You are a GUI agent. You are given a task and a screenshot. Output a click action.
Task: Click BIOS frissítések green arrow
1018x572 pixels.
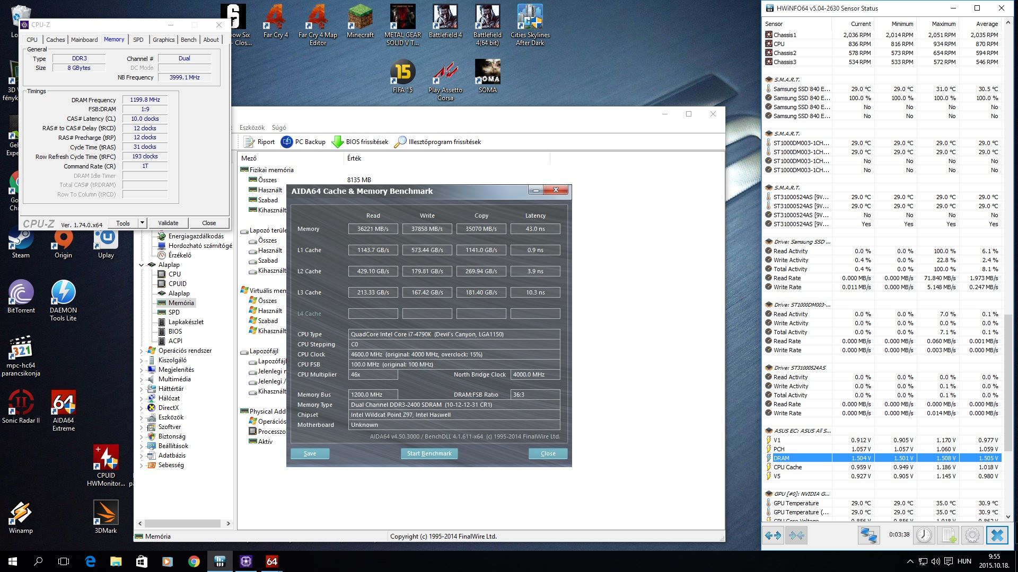[360, 142]
